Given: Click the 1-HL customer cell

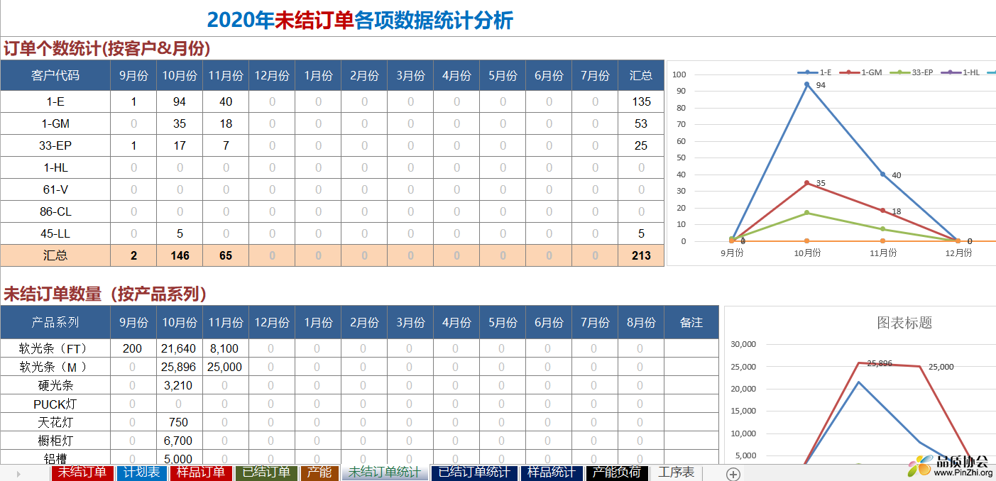Looking at the screenshot, I should (x=55, y=167).
